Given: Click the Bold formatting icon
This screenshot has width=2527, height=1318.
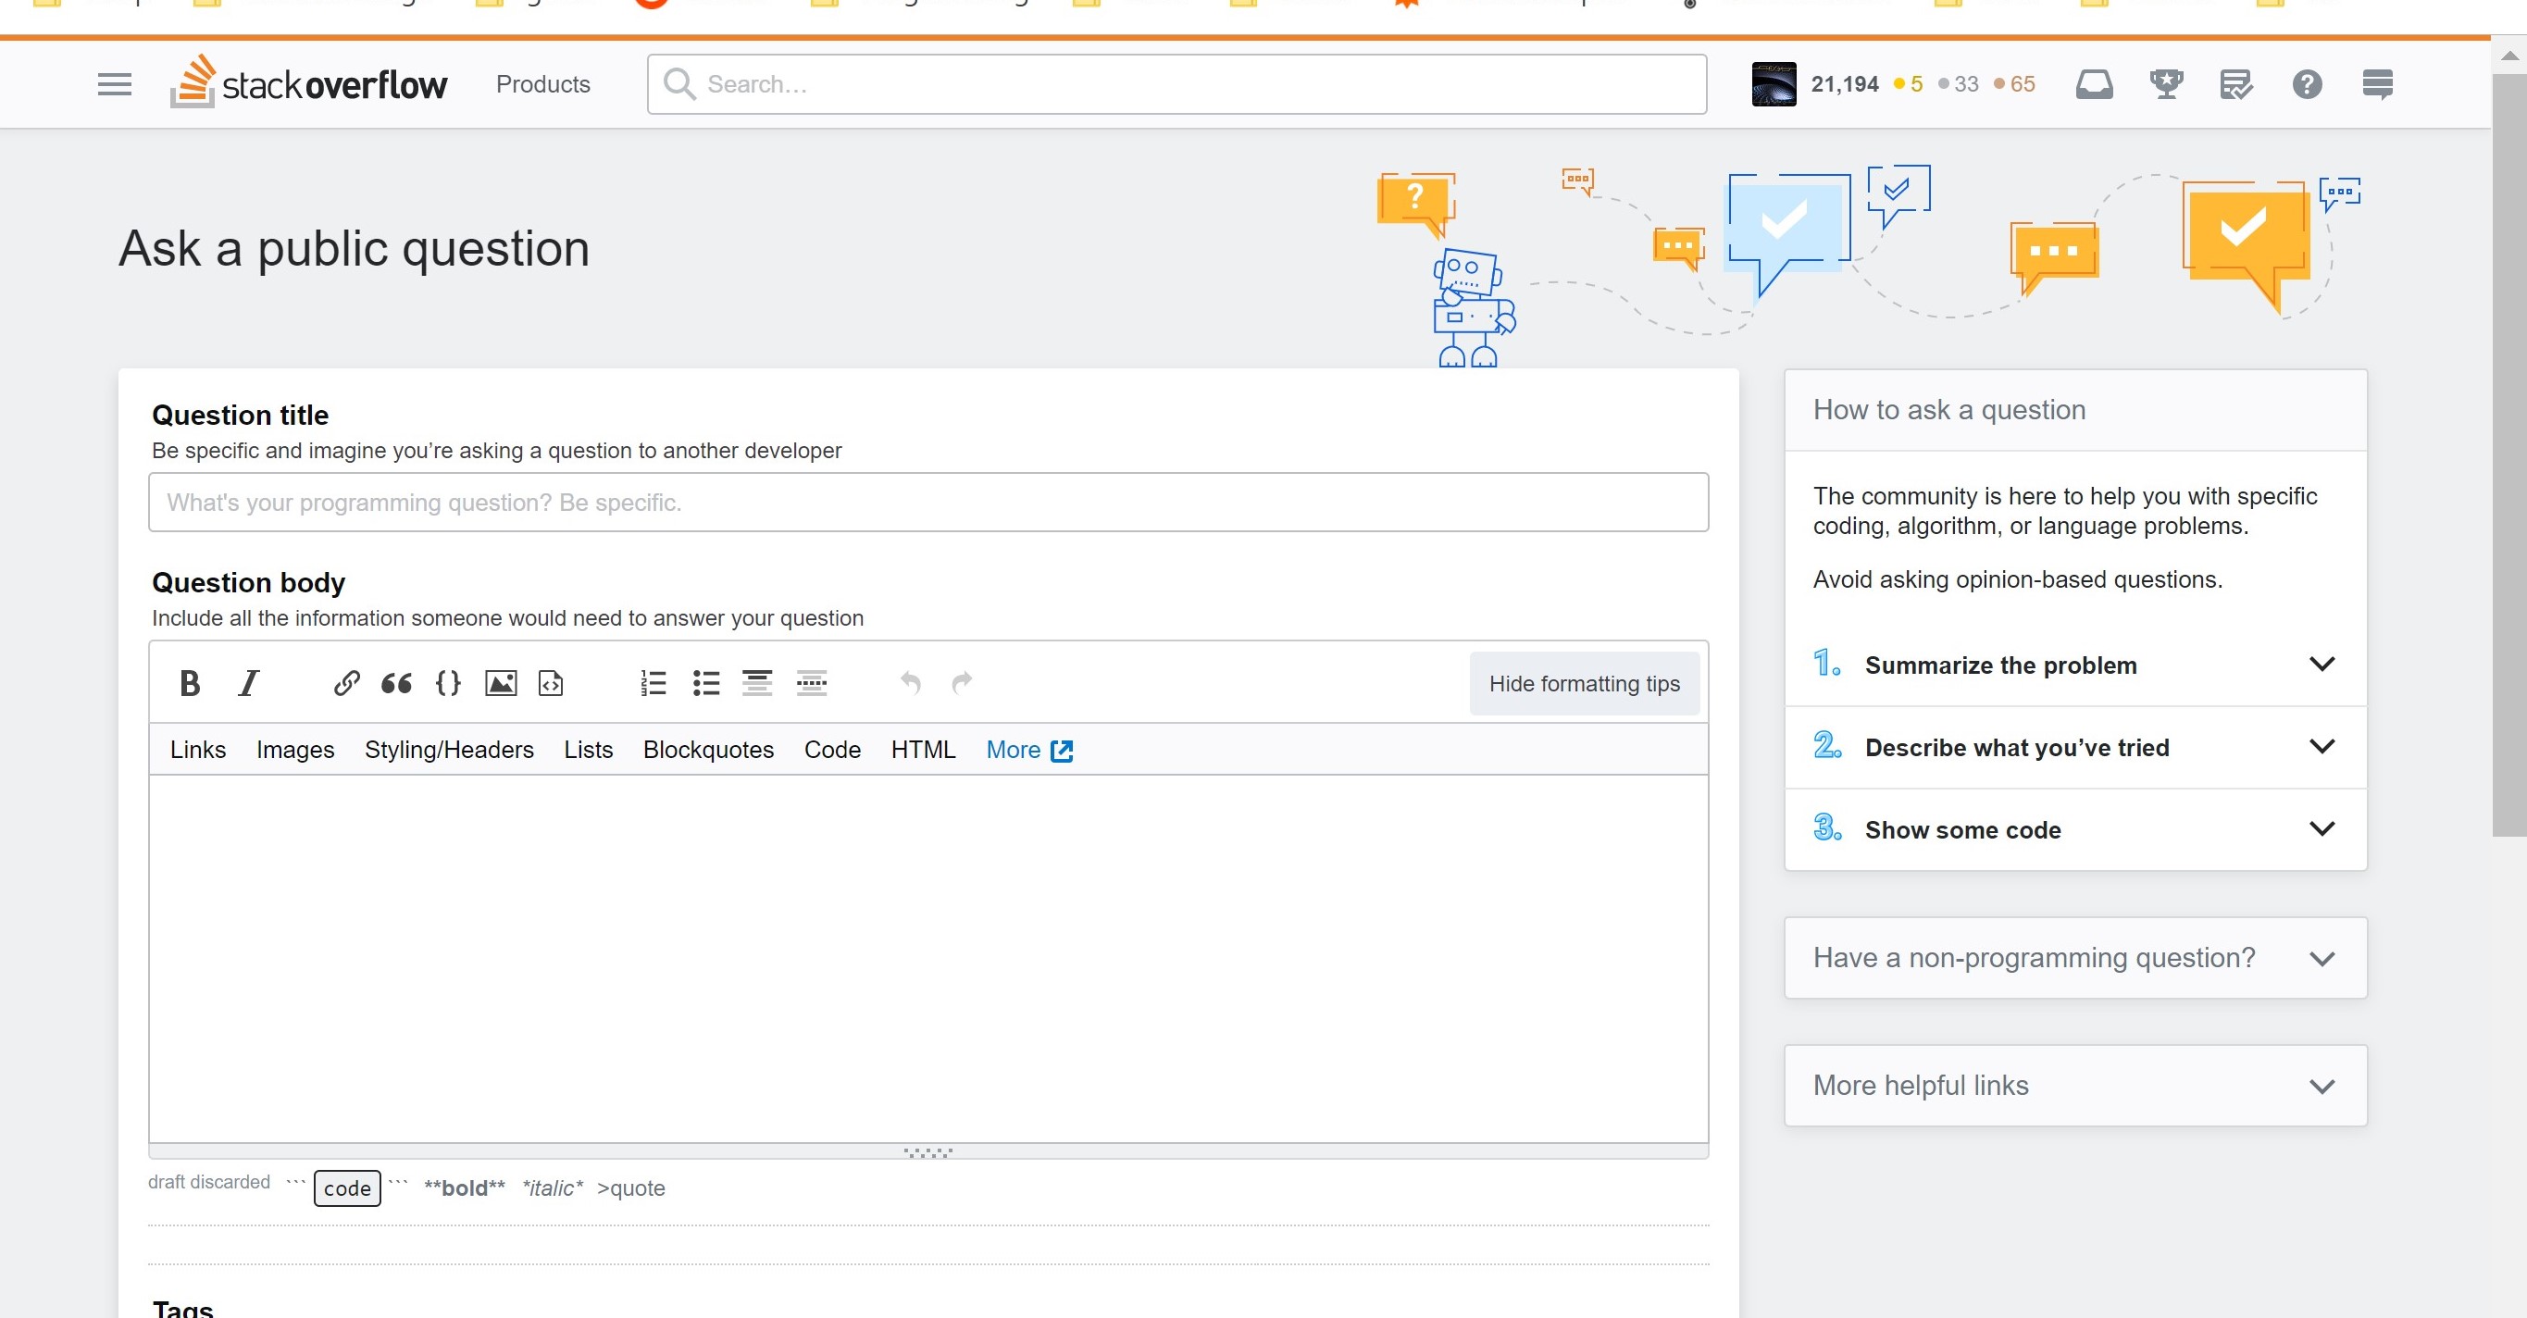Looking at the screenshot, I should click(x=187, y=680).
